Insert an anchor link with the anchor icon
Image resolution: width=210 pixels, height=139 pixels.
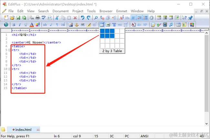click(77, 25)
